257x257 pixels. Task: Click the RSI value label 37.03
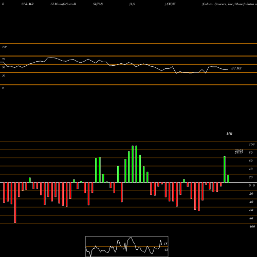pos(236,68)
